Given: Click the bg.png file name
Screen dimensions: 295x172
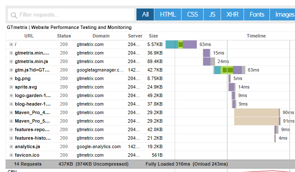Looking at the screenshot, I should tap(23, 79).
